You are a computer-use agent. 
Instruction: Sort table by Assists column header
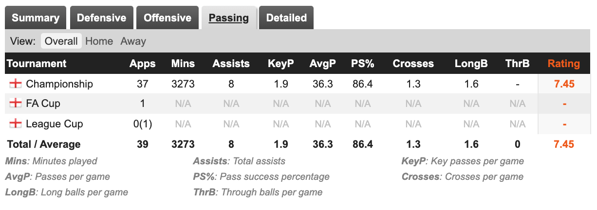pyautogui.click(x=231, y=64)
